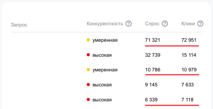Click умеренная label in the first row

point(105,40)
